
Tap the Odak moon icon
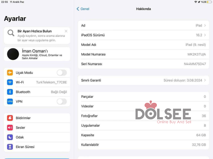pos(10,137)
